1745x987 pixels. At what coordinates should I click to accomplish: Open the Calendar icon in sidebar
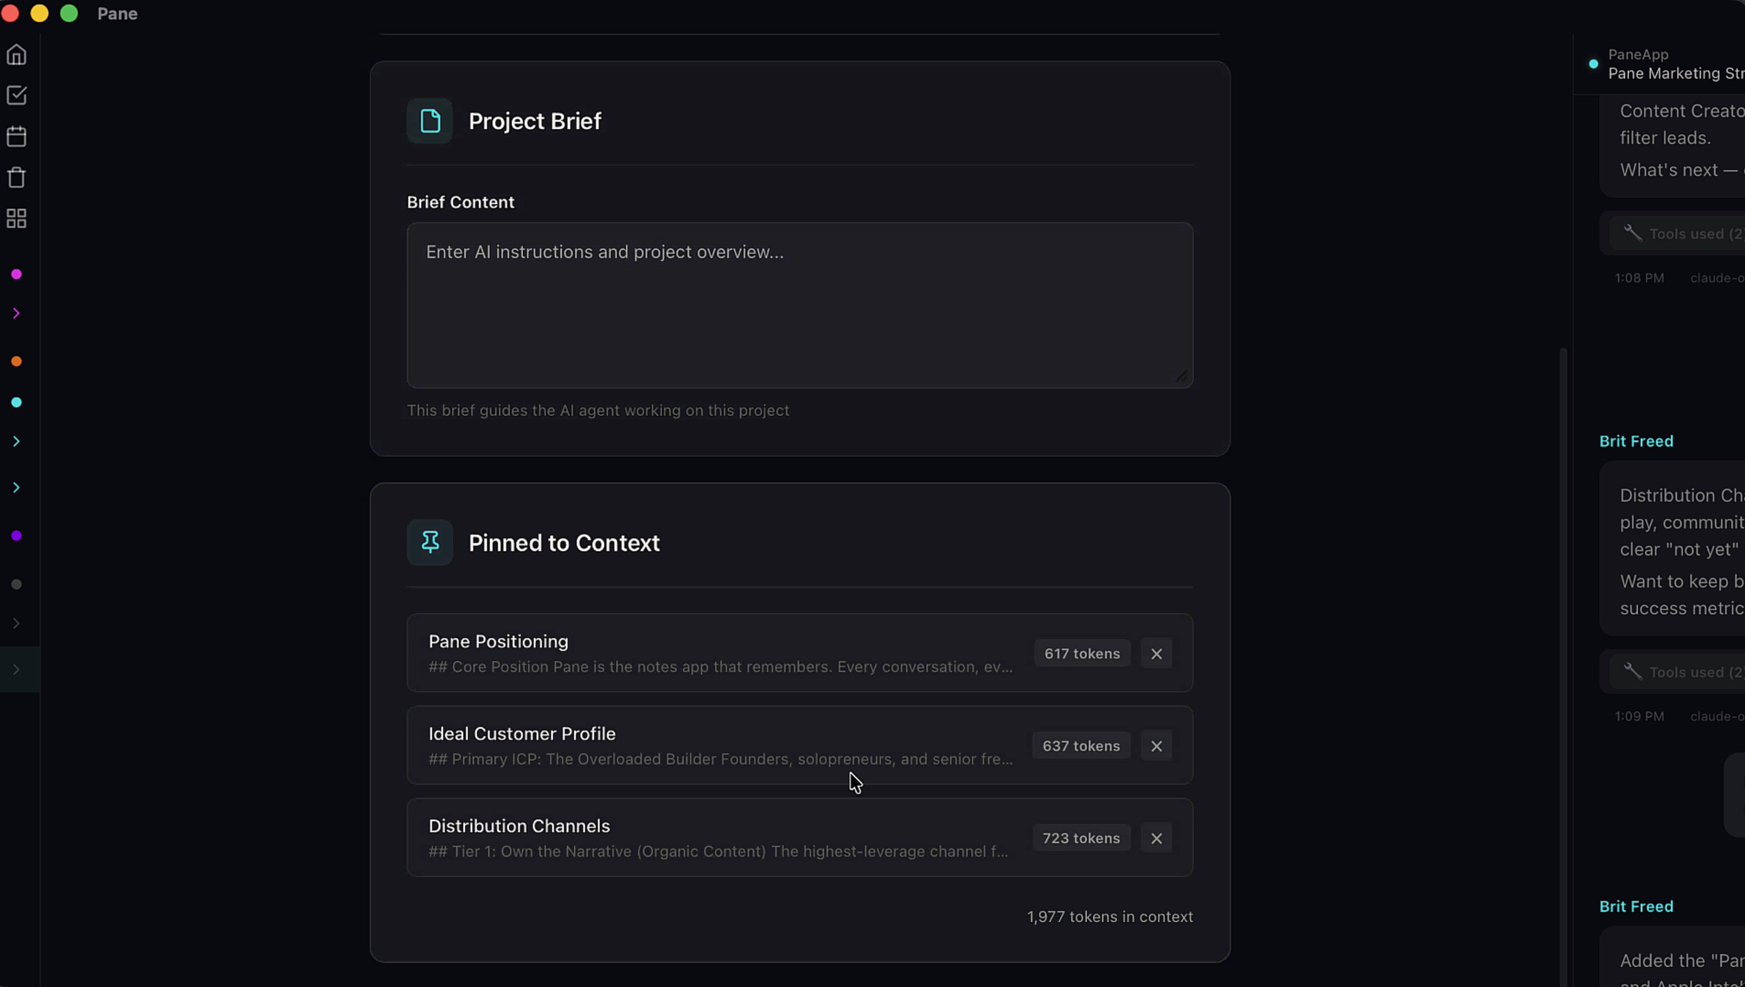tap(16, 136)
